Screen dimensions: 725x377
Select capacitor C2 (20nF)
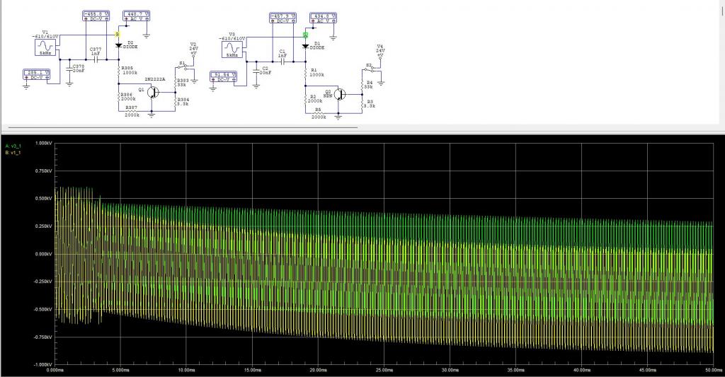[256, 71]
